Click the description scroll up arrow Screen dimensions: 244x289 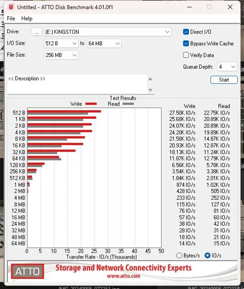pos(151,79)
